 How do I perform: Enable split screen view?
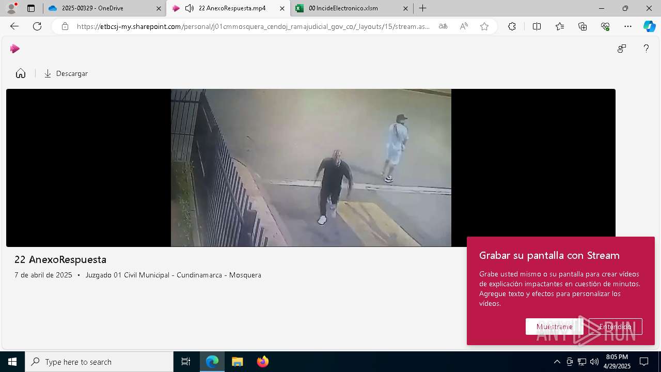click(537, 26)
